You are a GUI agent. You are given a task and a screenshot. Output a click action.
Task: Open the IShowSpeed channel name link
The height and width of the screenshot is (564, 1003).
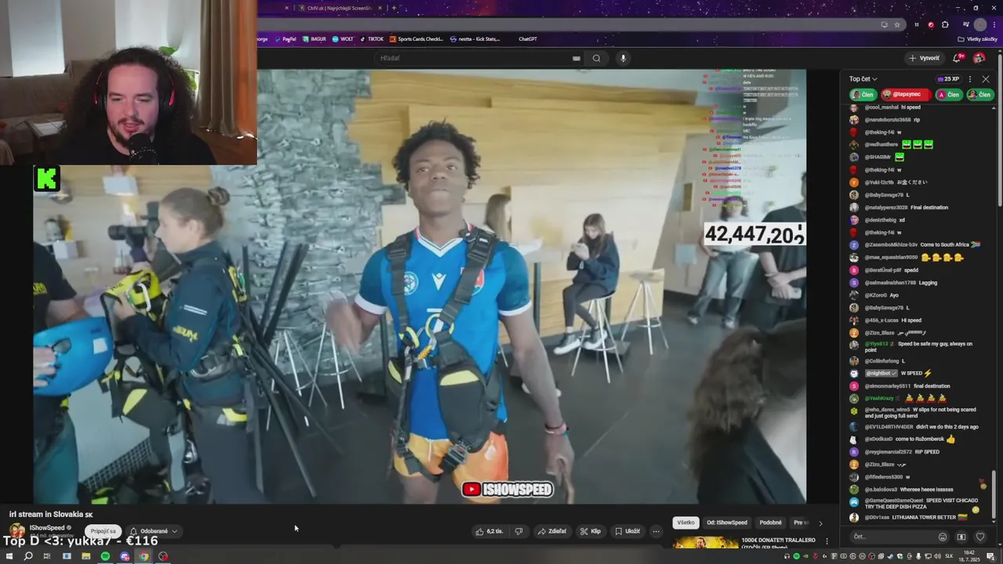[x=48, y=528]
